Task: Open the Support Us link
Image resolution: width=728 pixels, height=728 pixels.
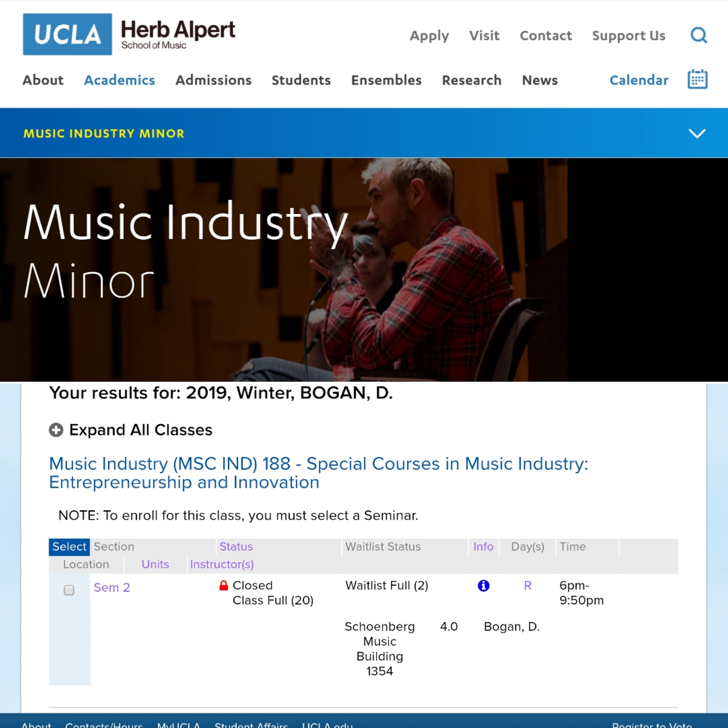Action: 628,36
